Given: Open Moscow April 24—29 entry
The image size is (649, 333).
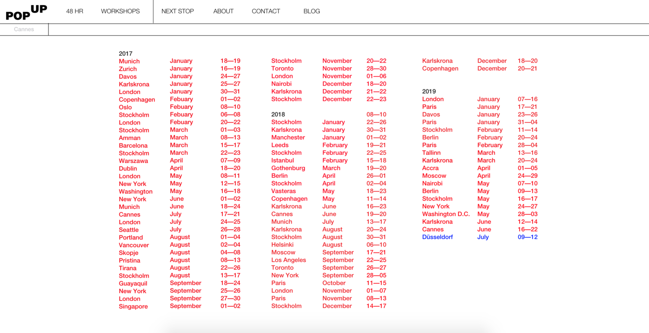Looking at the screenshot, I should 480,176.
